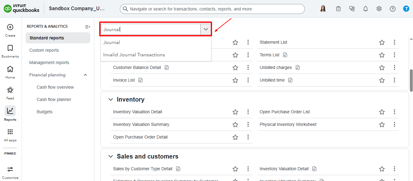Click the help question mark icon

coord(393,9)
